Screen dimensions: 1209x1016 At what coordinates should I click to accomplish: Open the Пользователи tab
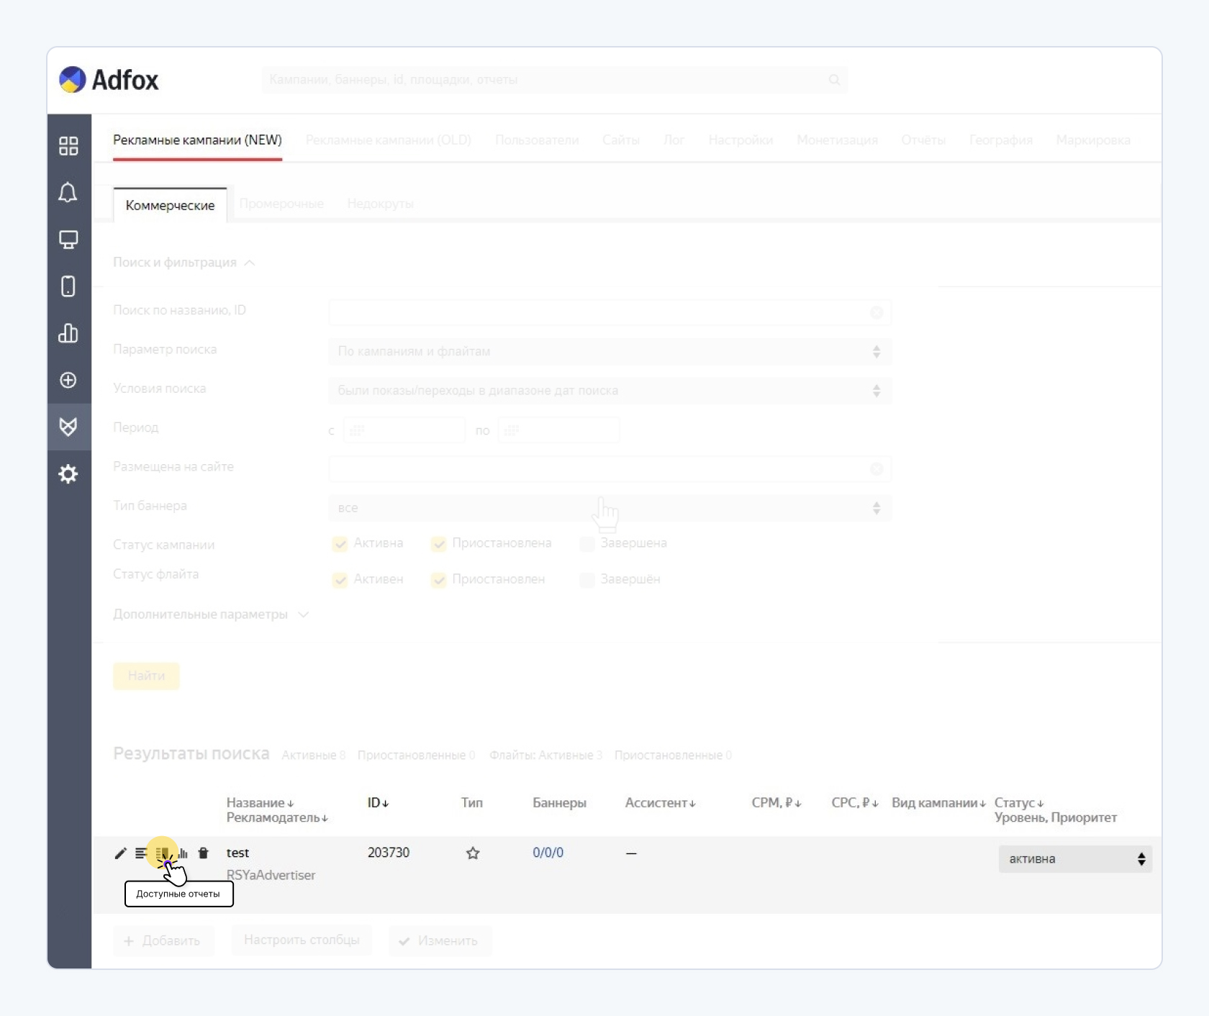[537, 140]
